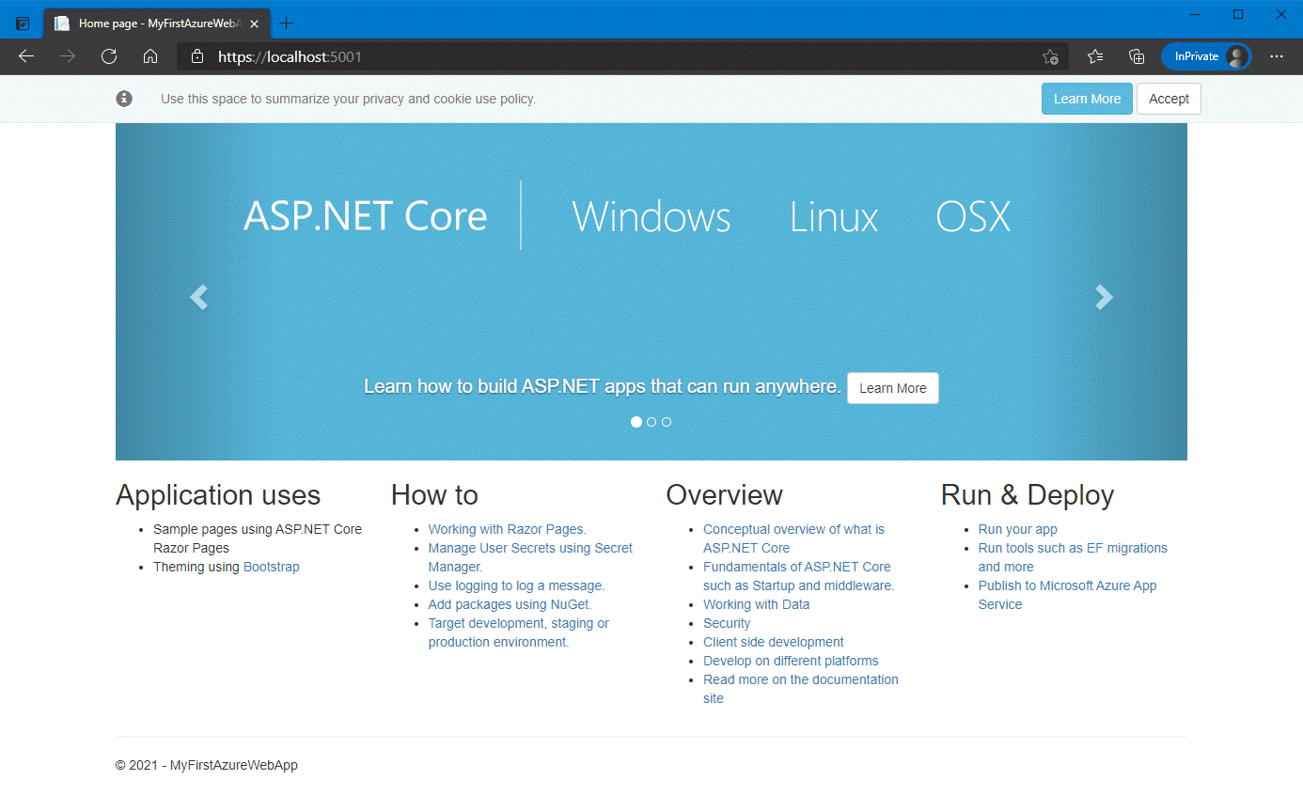Select the second carousel indicator dot
The image size is (1303, 811).
[x=651, y=422]
